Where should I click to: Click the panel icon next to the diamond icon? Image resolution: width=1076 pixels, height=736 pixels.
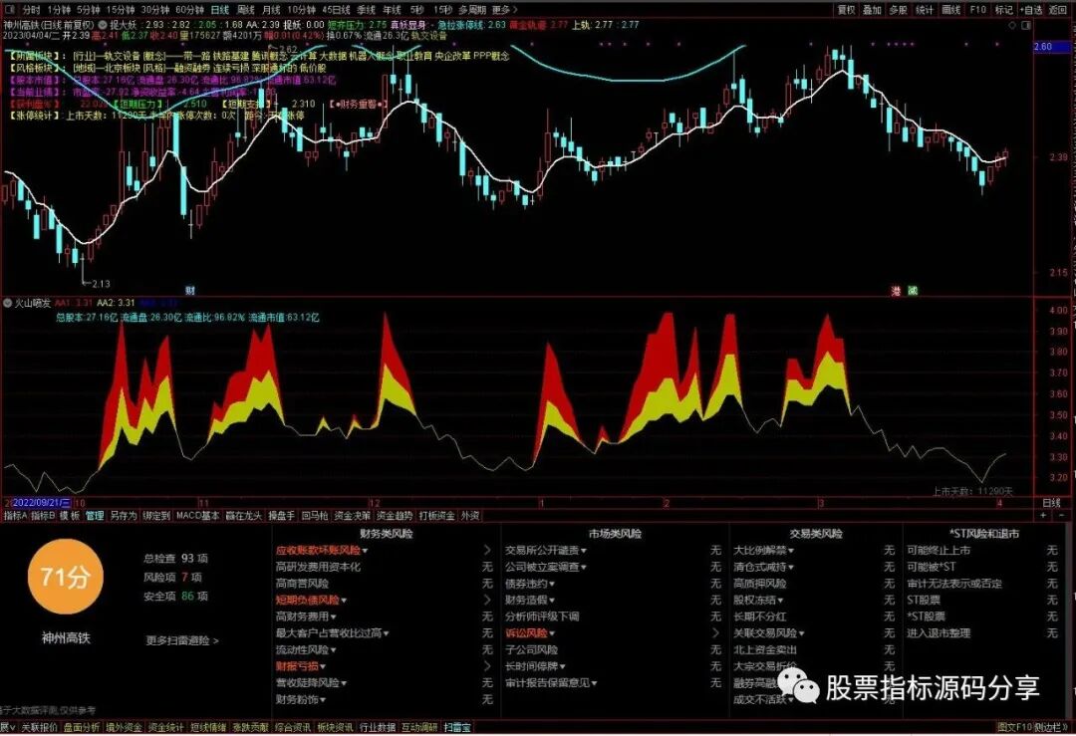pyautogui.click(x=1026, y=25)
